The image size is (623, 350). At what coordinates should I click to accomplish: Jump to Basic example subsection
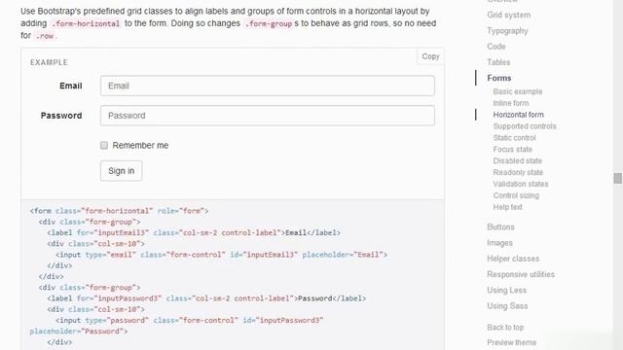coord(518,91)
